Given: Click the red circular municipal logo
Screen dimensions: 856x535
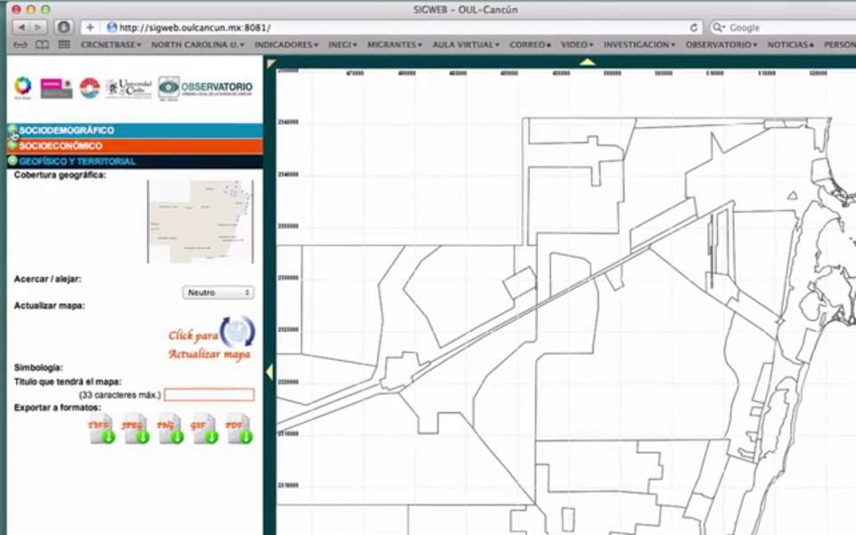Looking at the screenshot, I should (x=90, y=88).
